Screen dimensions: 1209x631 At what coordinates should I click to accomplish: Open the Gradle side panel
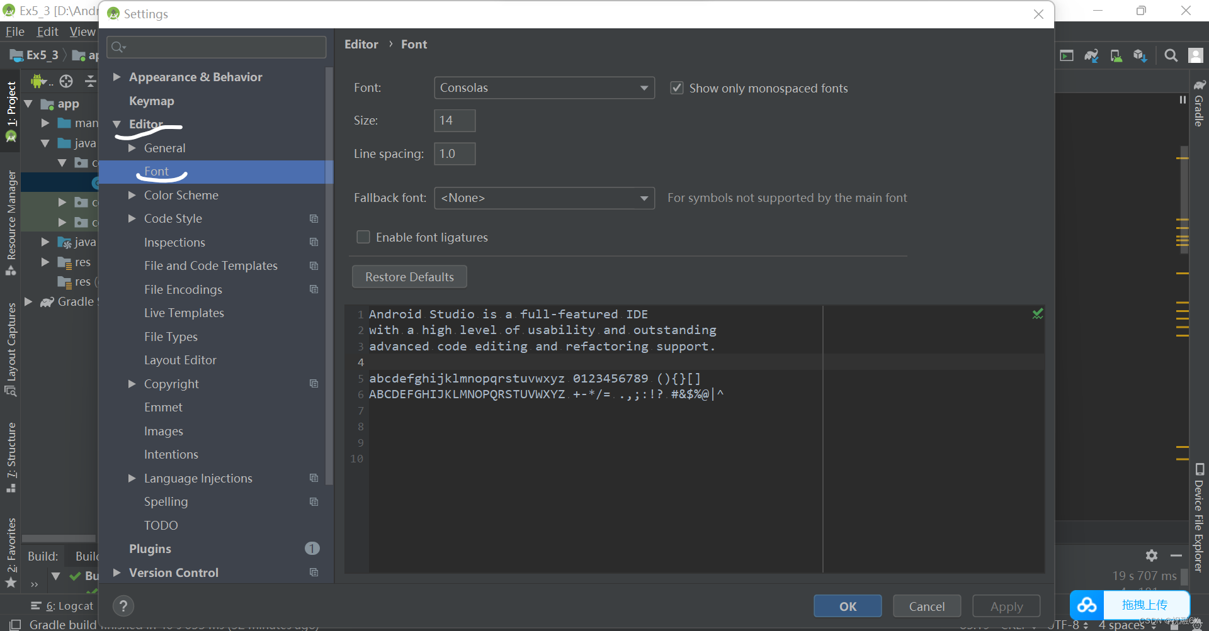(1199, 103)
